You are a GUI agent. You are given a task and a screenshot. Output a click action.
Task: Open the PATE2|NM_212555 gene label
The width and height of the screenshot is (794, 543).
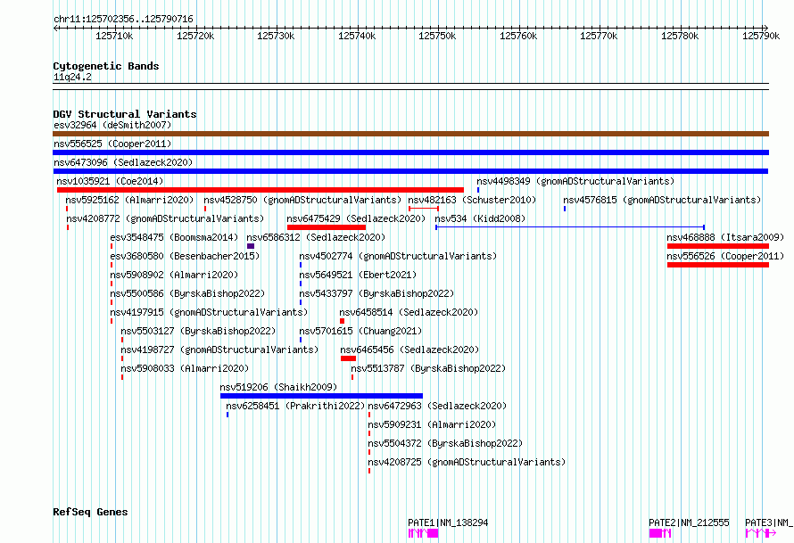(x=690, y=522)
